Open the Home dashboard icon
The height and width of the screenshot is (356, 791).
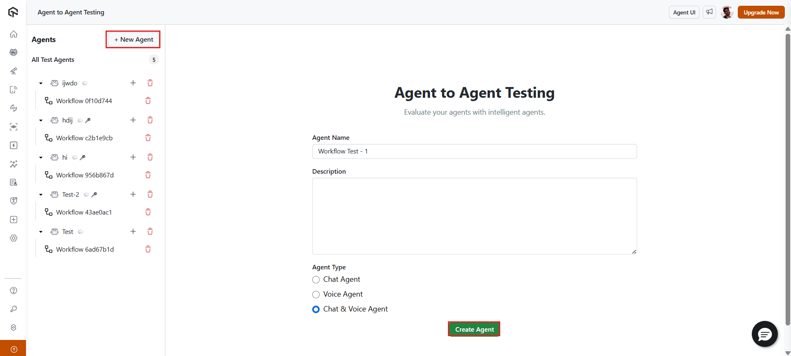[x=13, y=34]
